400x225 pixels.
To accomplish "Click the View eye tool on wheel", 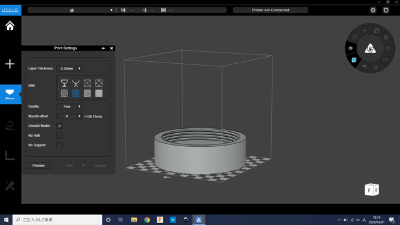I will (x=351, y=48).
